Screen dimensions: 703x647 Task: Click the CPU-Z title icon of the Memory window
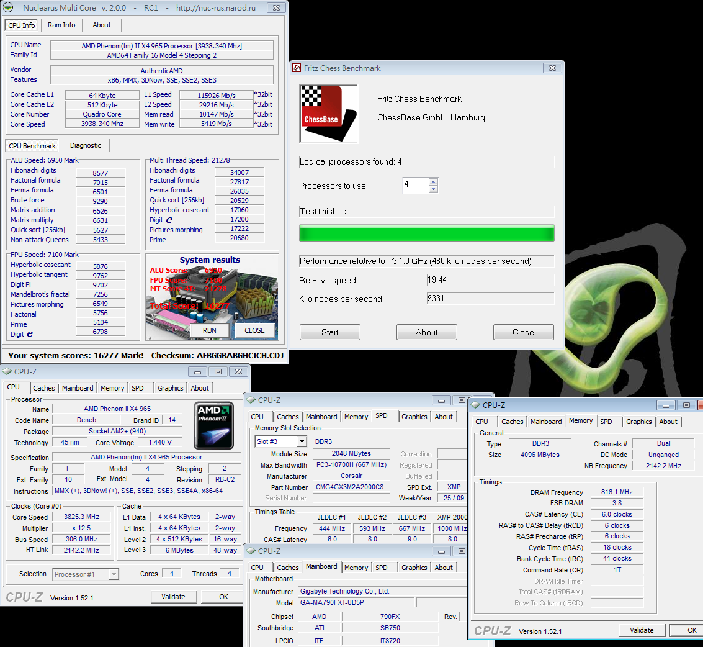tap(475, 405)
